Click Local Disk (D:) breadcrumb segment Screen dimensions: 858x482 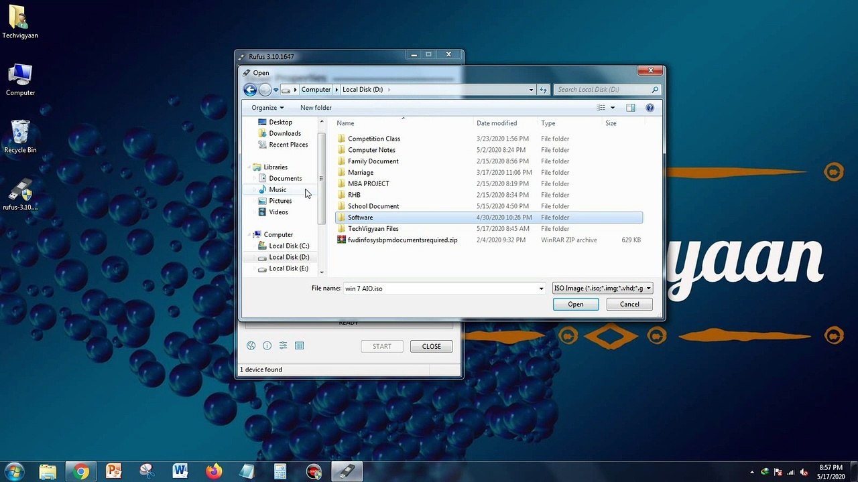click(x=363, y=90)
